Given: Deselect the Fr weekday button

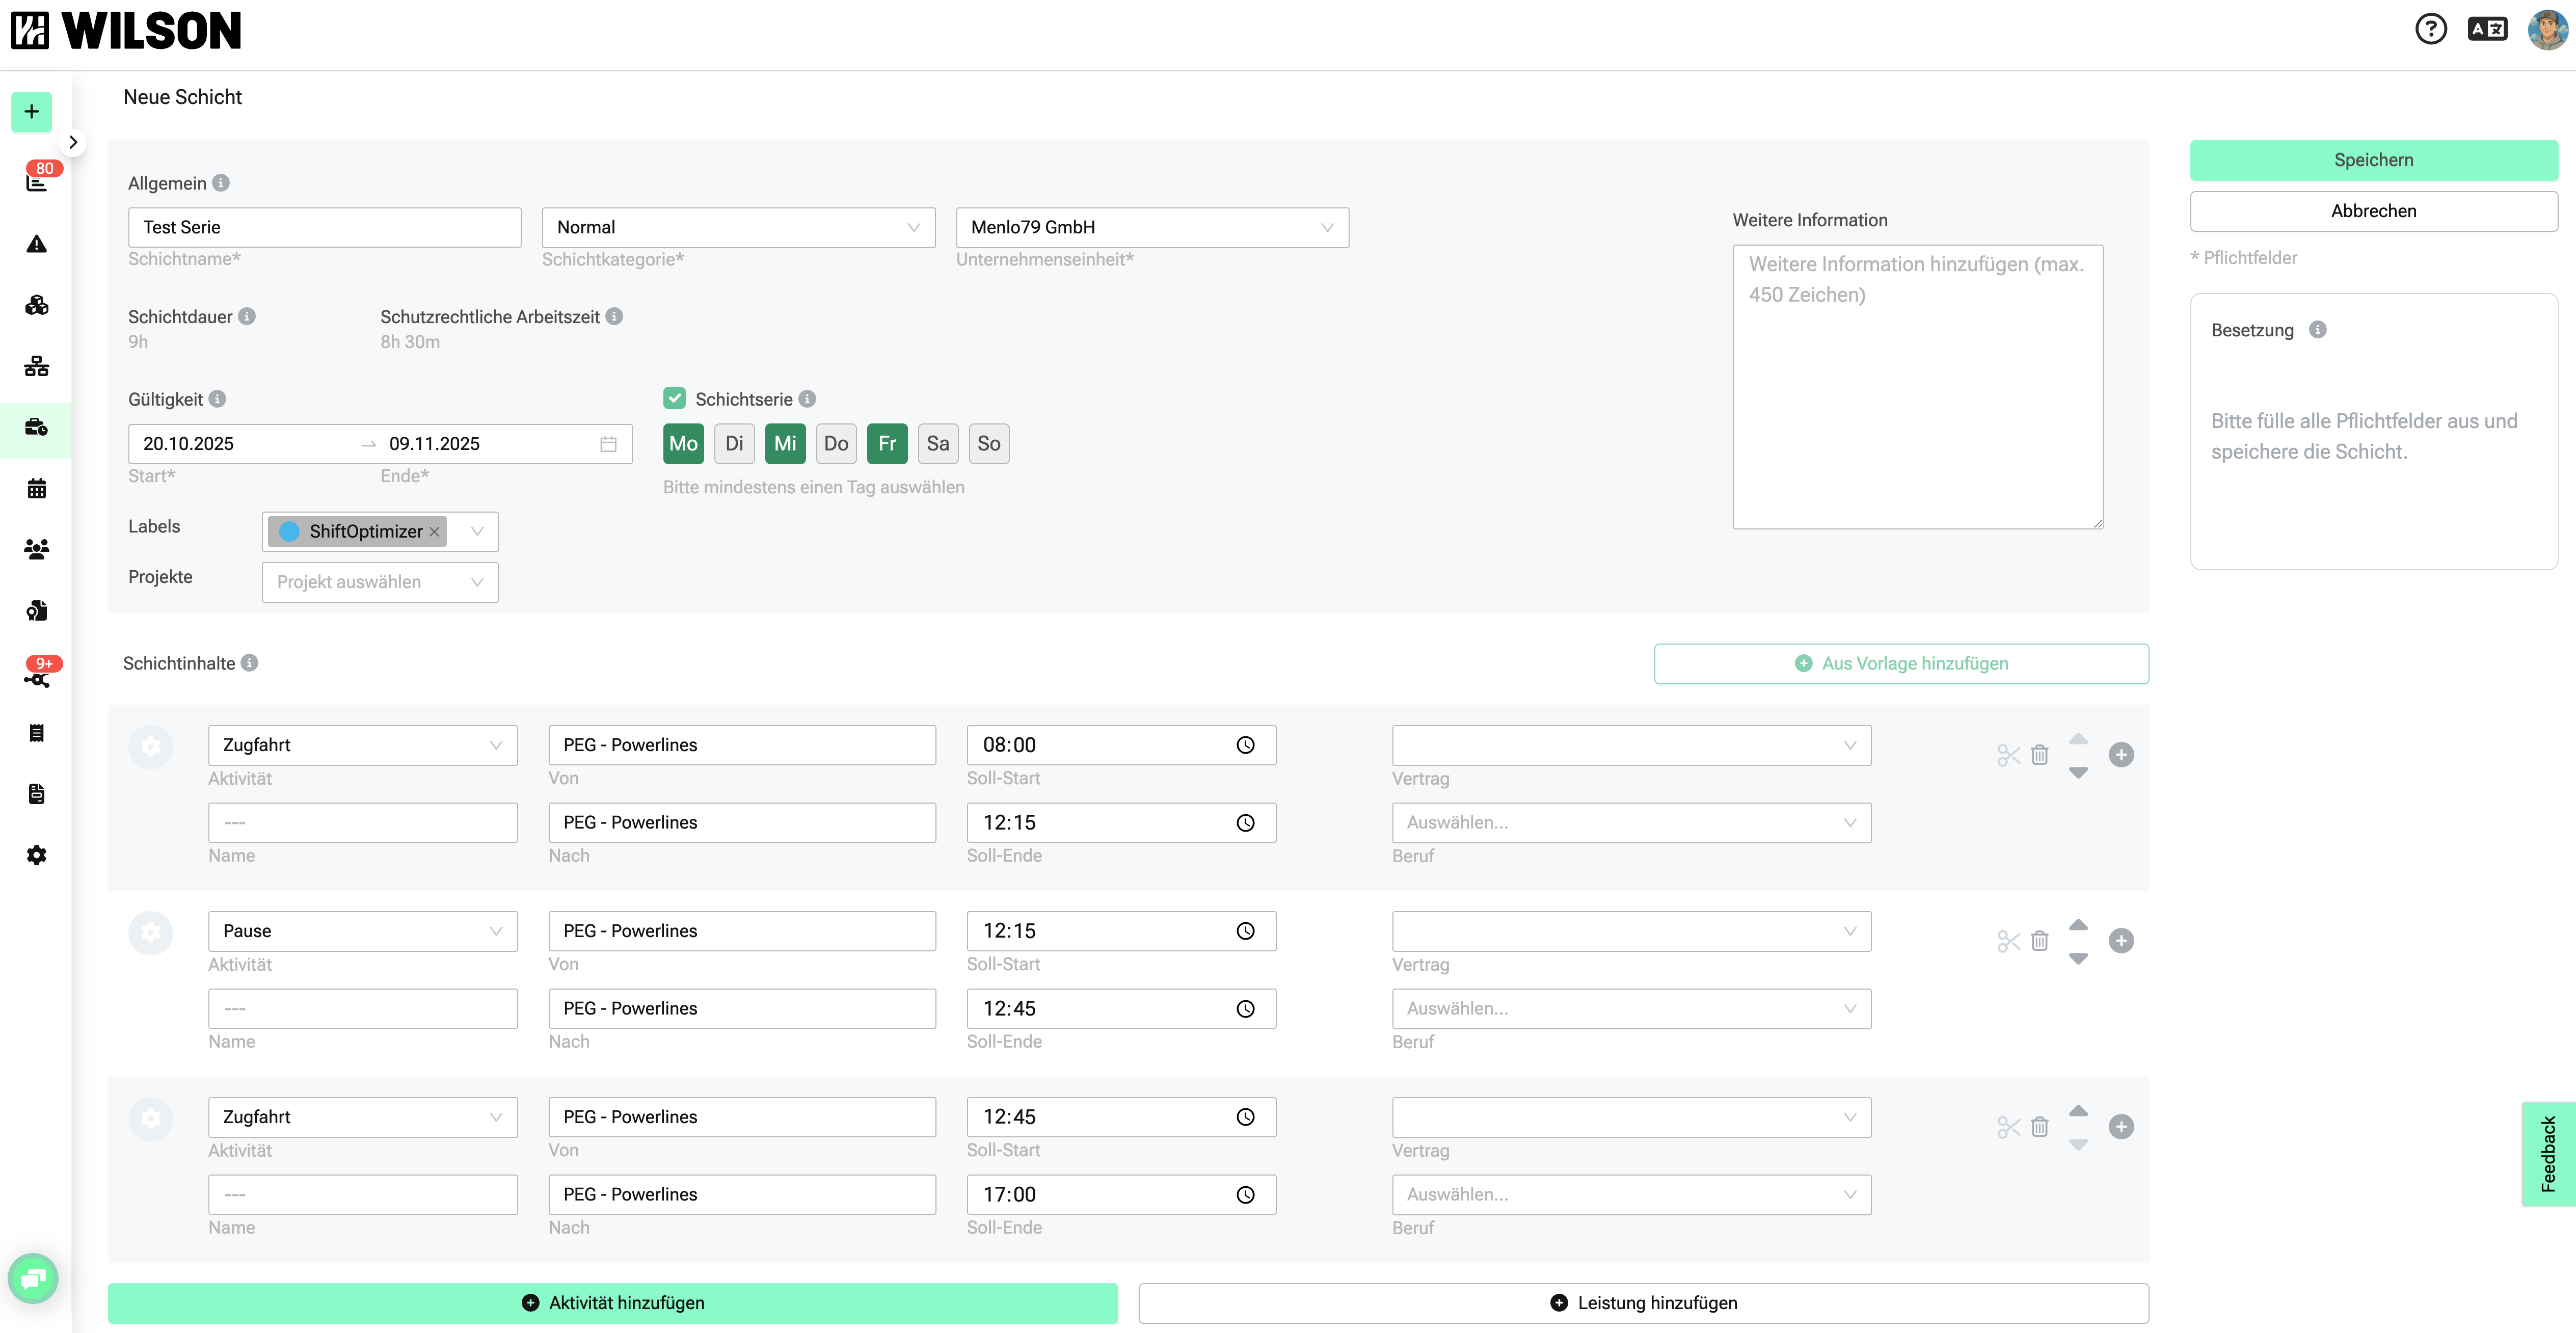Looking at the screenshot, I should (x=887, y=444).
